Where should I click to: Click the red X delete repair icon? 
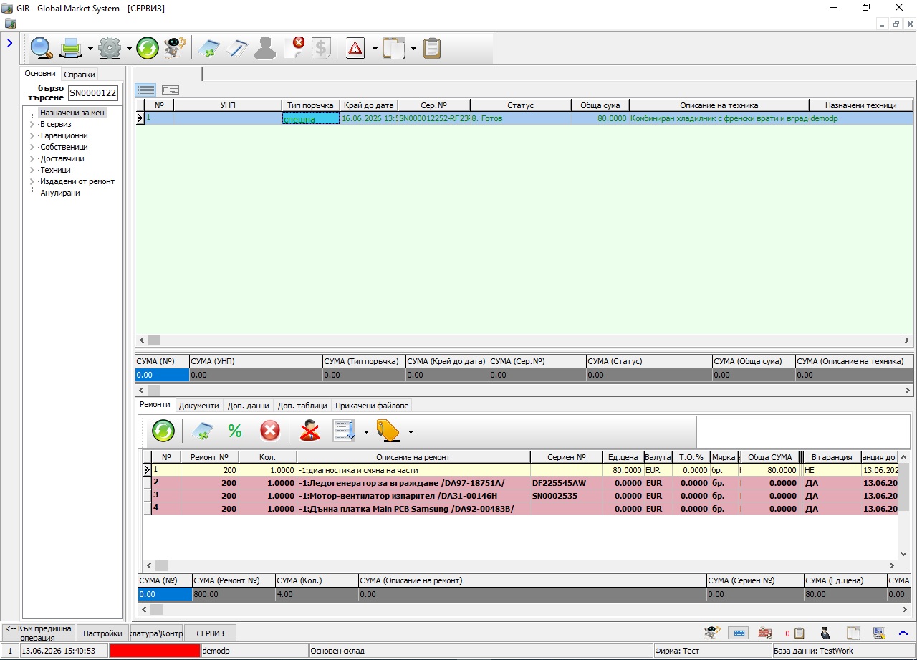[x=269, y=431]
